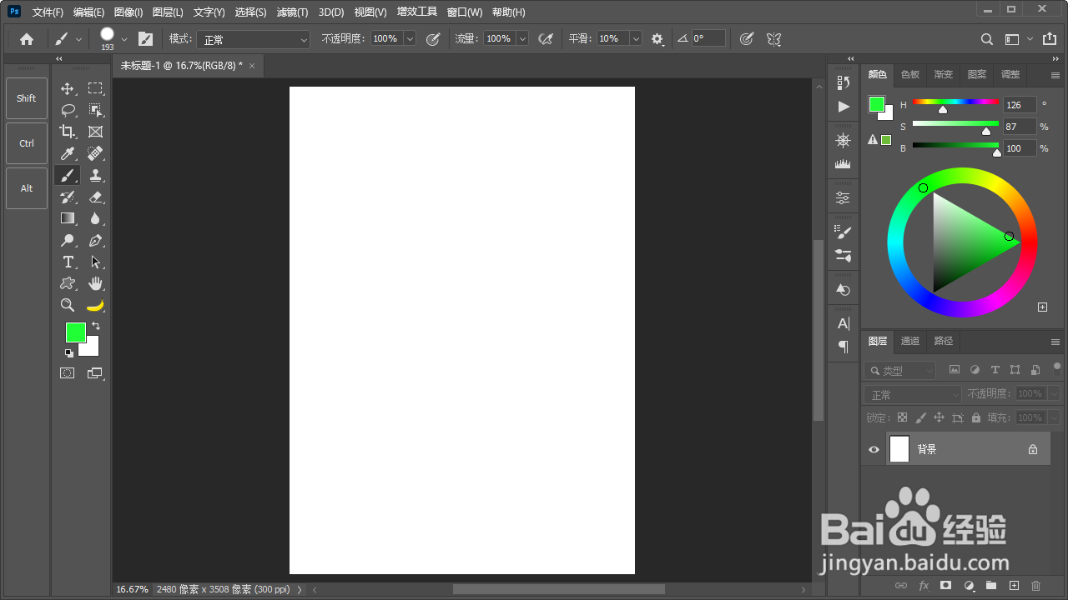Change screen mode from toolbox
This screenshot has width=1068, height=600.
pos(95,373)
